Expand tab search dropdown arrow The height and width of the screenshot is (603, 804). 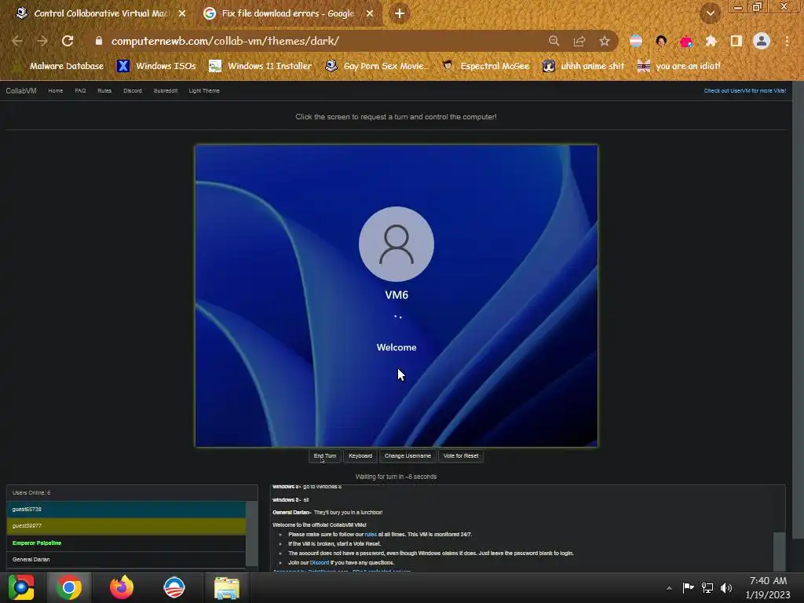coord(711,13)
